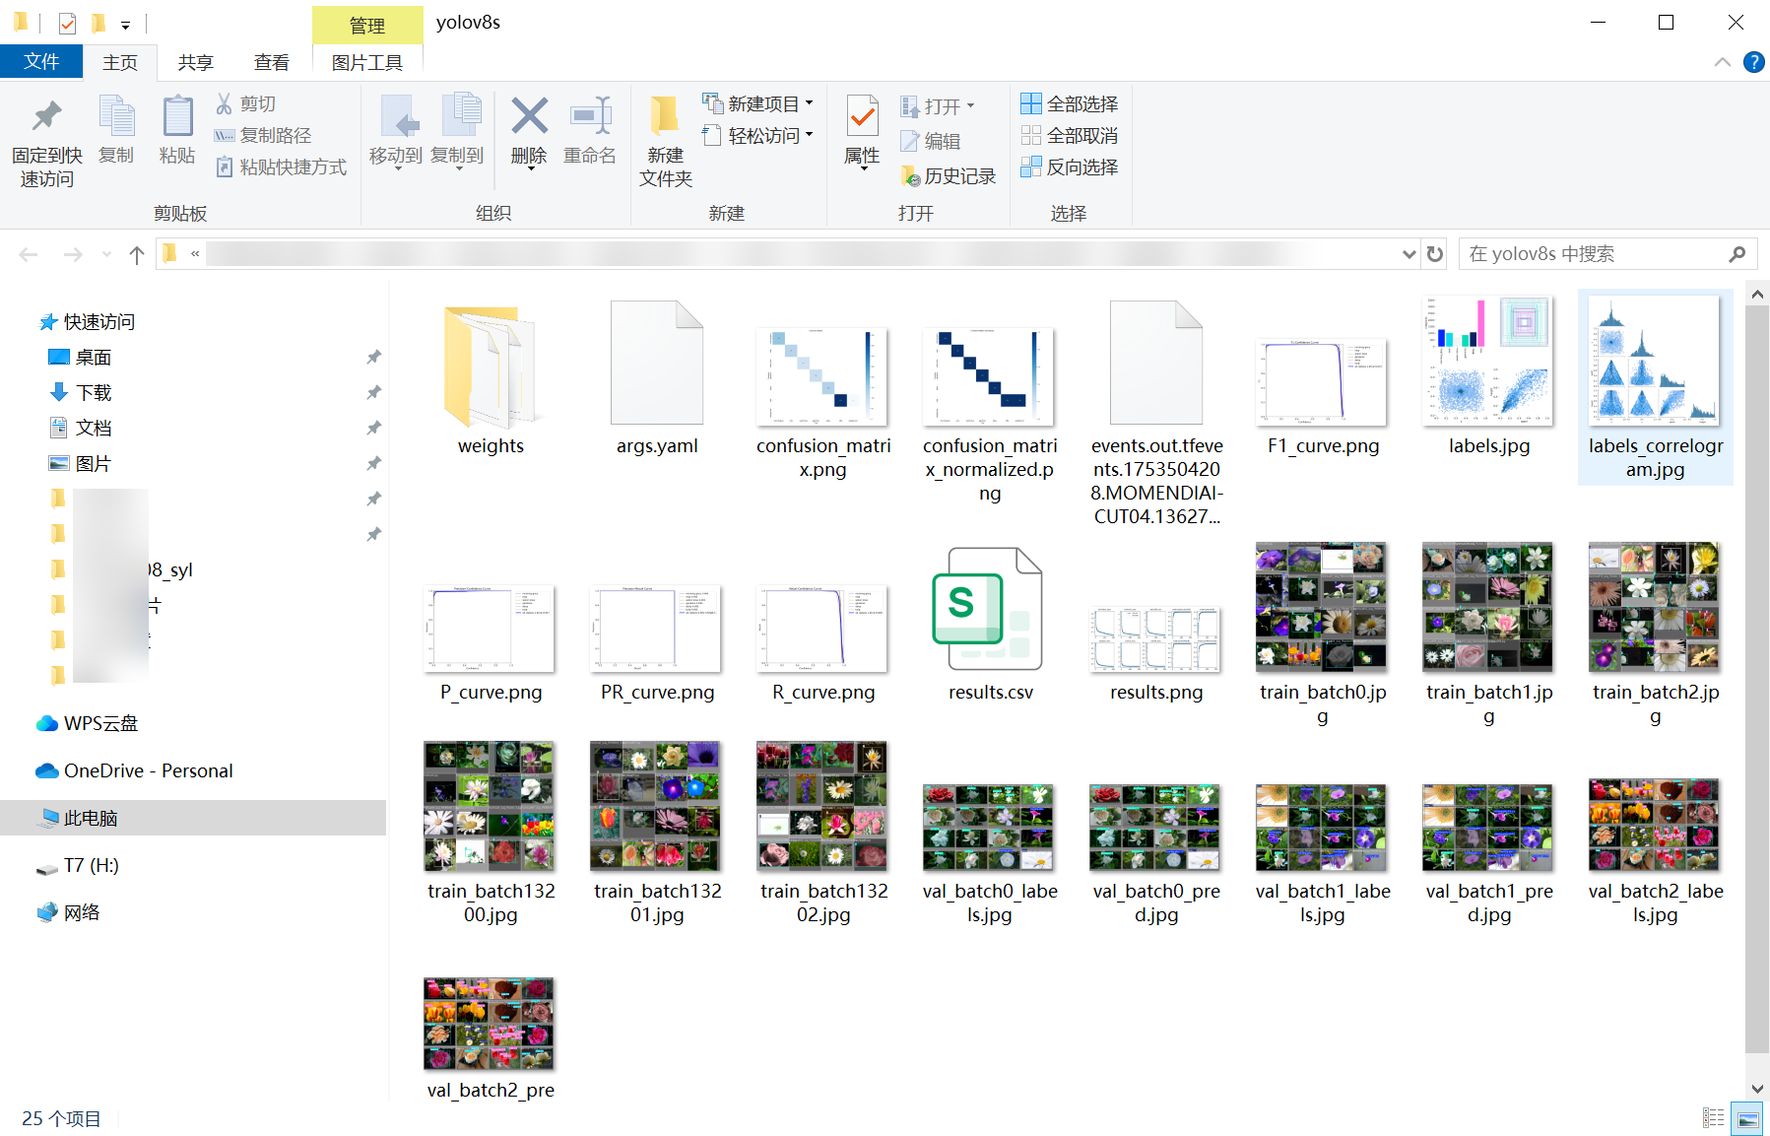Click the Paste (粘贴) ribbon icon
This screenshot has width=1770, height=1136.
click(177, 117)
